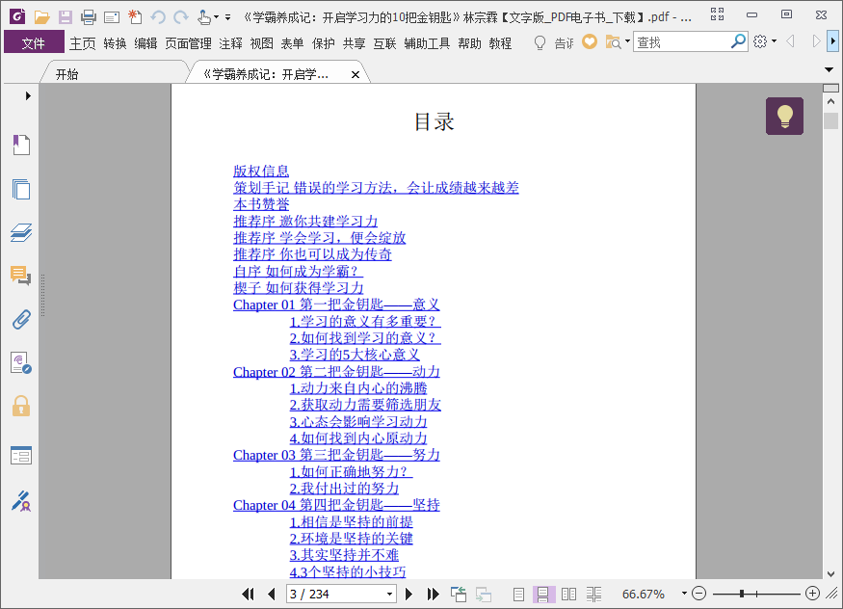Go to Chapter 03 第三把金钥匙 link
The image size is (843, 609).
[336, 455]
